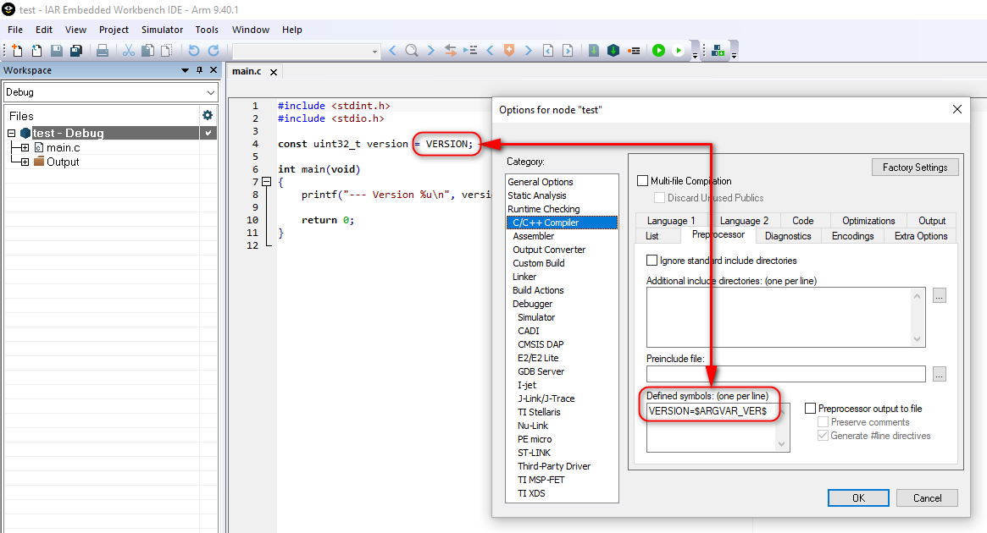Switch to the Diagnostics tab
This screenshot has width=987, height=533.
(788, 236)
